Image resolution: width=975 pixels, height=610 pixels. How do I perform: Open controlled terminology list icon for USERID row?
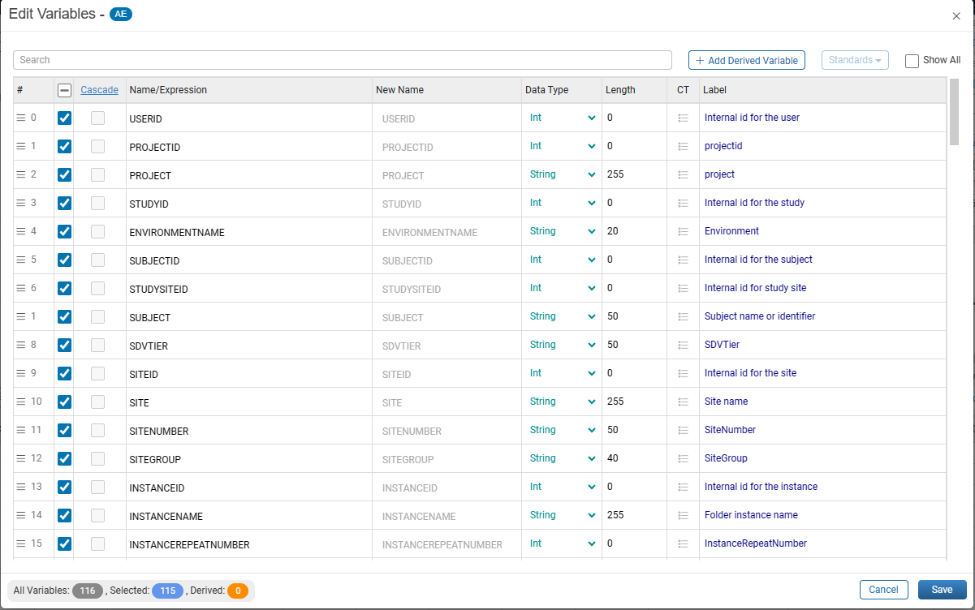click(683, 118)
